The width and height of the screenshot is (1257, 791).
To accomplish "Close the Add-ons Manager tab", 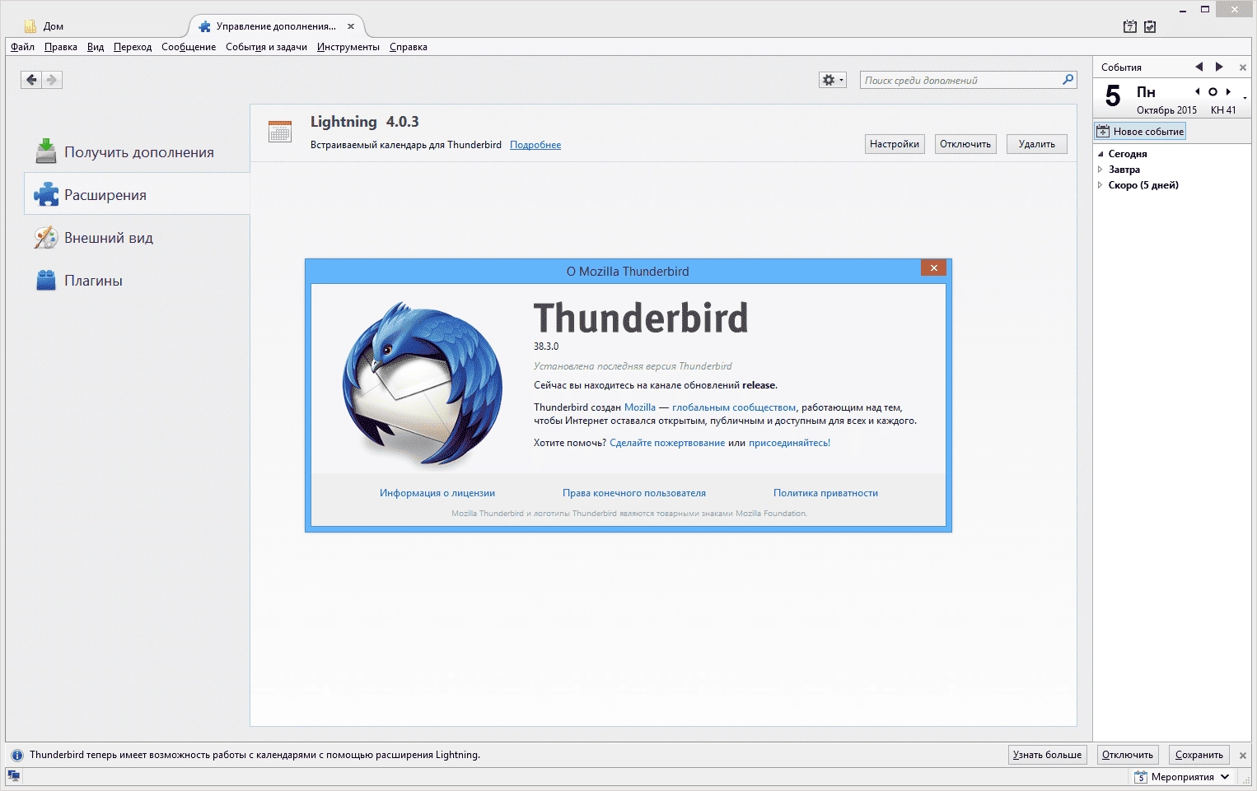I will click(x=351, y=26).
